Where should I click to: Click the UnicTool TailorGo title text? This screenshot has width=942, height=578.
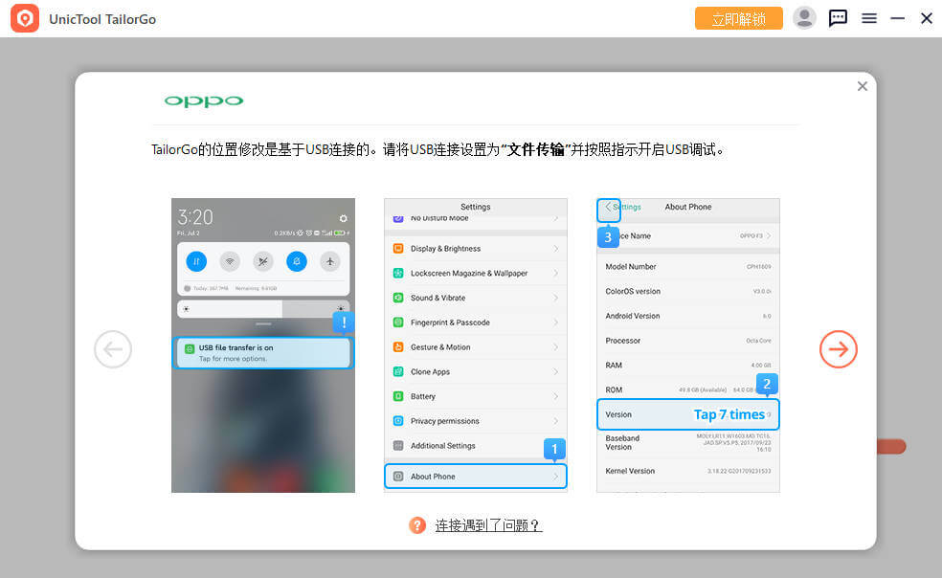[102, 19]
